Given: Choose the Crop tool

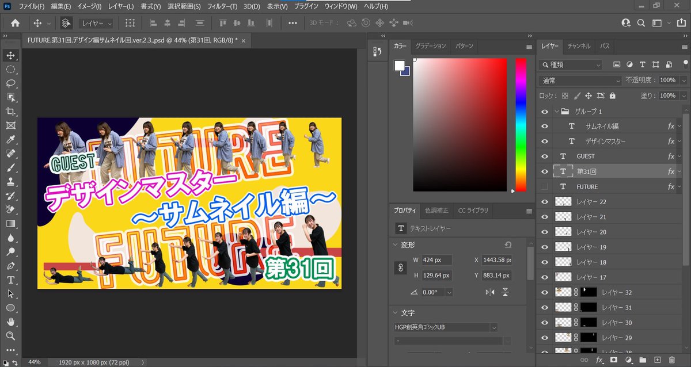Looking at the screenshot, I should 11,112.
